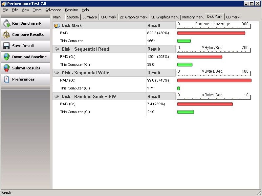The width and height of the screenshot is (262, 196).
Task: Click the Compare Results button label
Action: [x=28, y=35]
